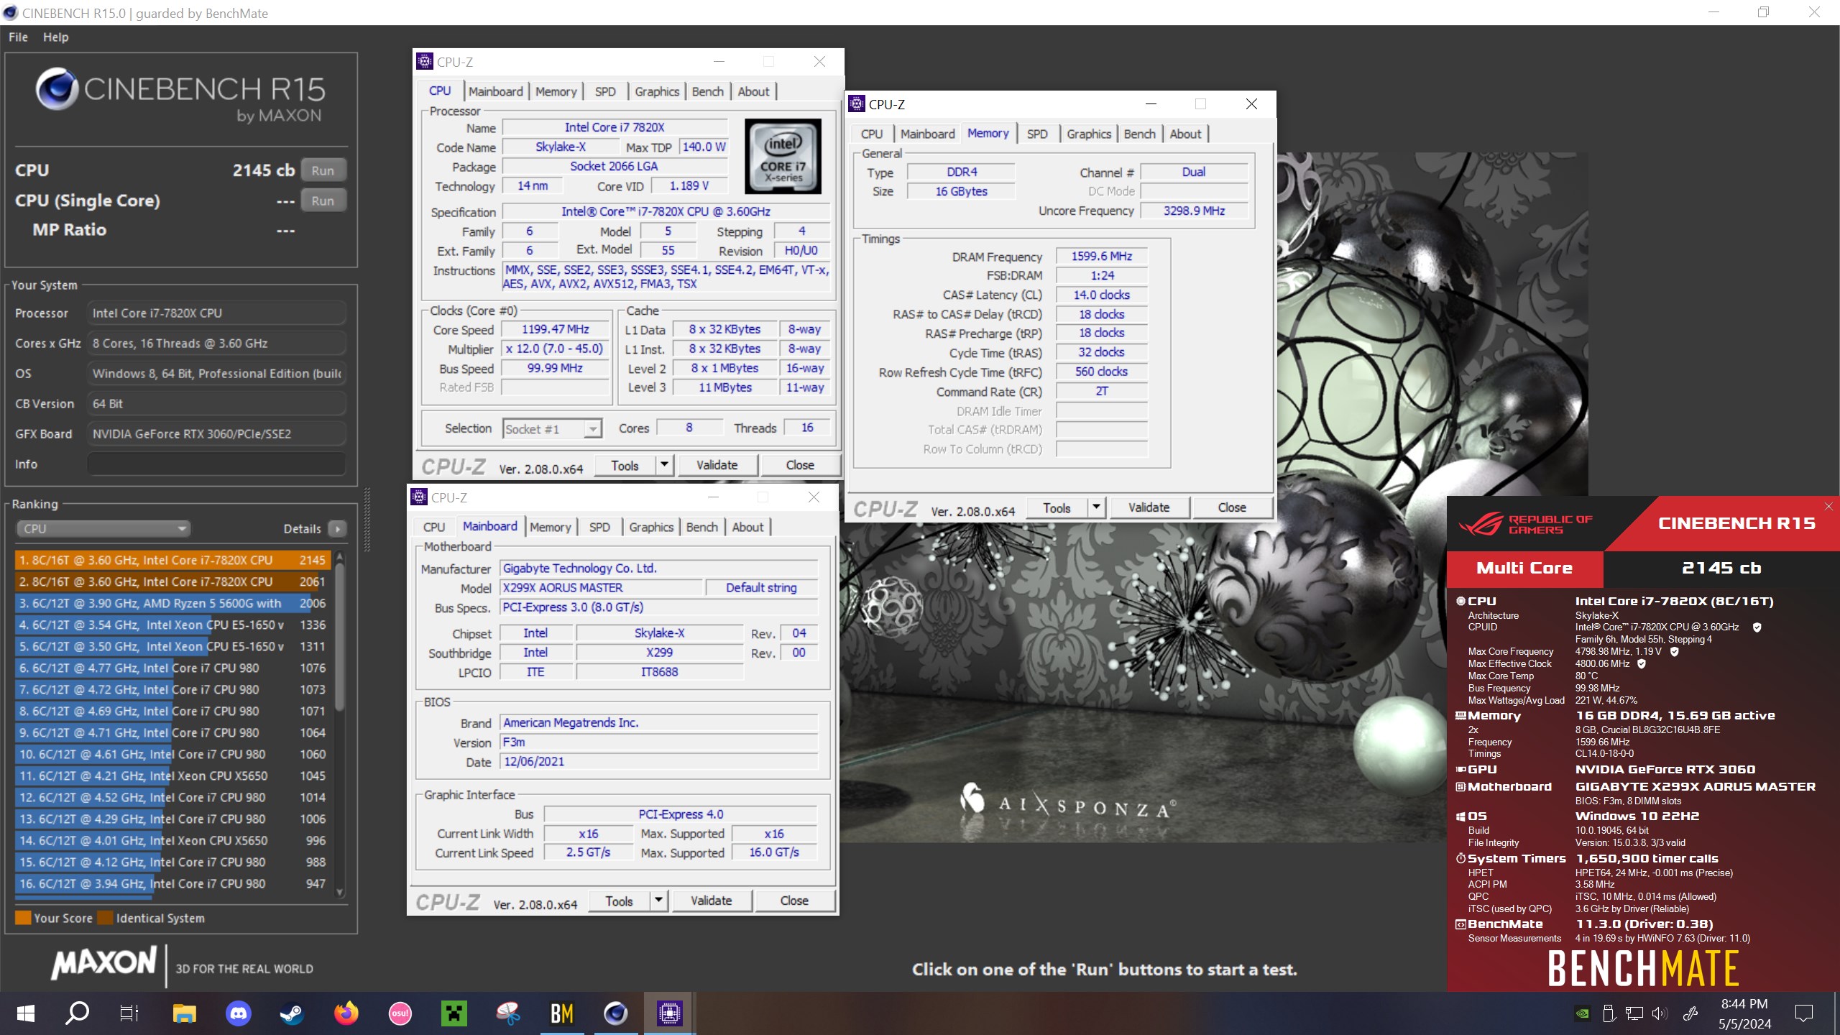The height and width of the screenshot is (1035, 1840).
Task: Open the Socket #1 selection dropdown
Action: pos(551,429)
